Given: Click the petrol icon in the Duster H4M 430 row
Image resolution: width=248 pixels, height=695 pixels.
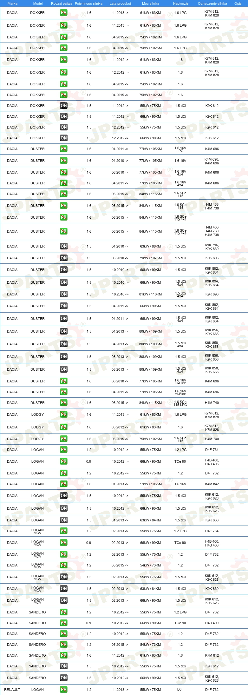Looking at the screenshot, I should pyautogui.click(x=64, y=231).
